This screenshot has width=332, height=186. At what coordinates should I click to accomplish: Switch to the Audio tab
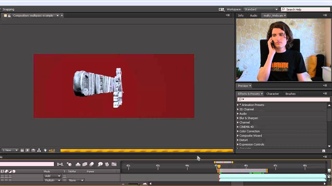point(253,16)
